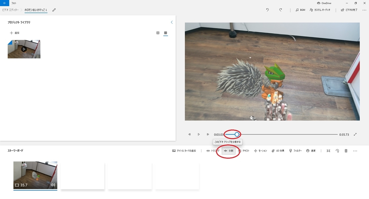Click タイトル カードの追加
The height and width of the screenshot is (199, 369).
point(184,151)
